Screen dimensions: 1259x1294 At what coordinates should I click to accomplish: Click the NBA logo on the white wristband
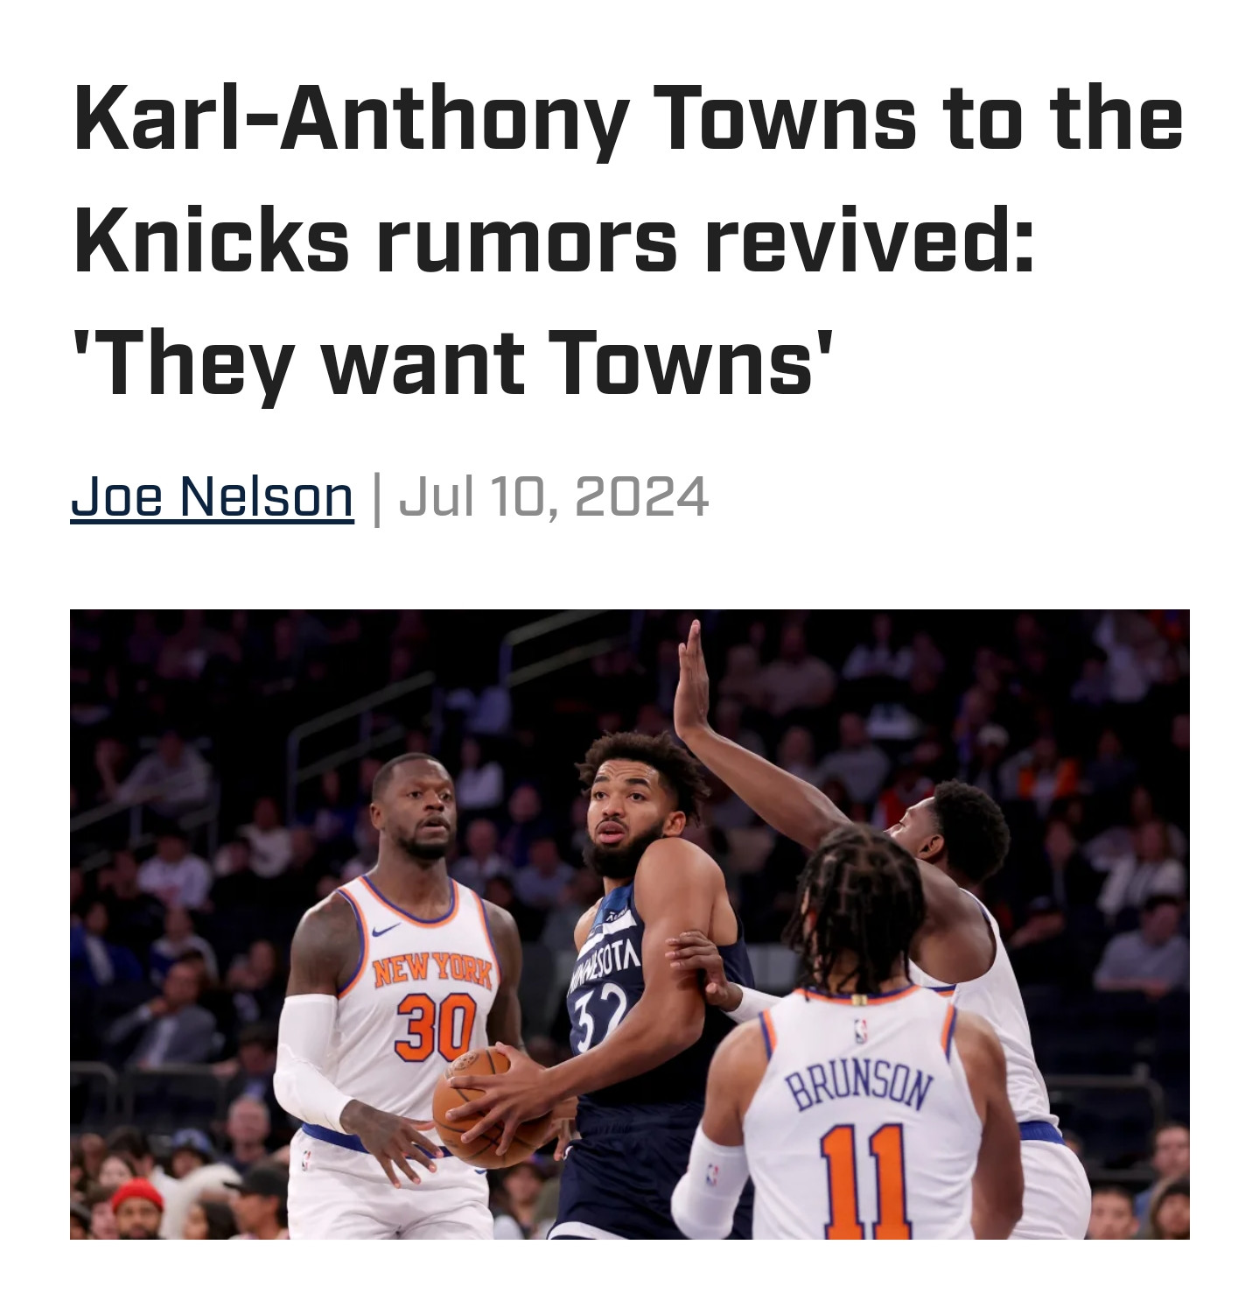coord(712,1174)
